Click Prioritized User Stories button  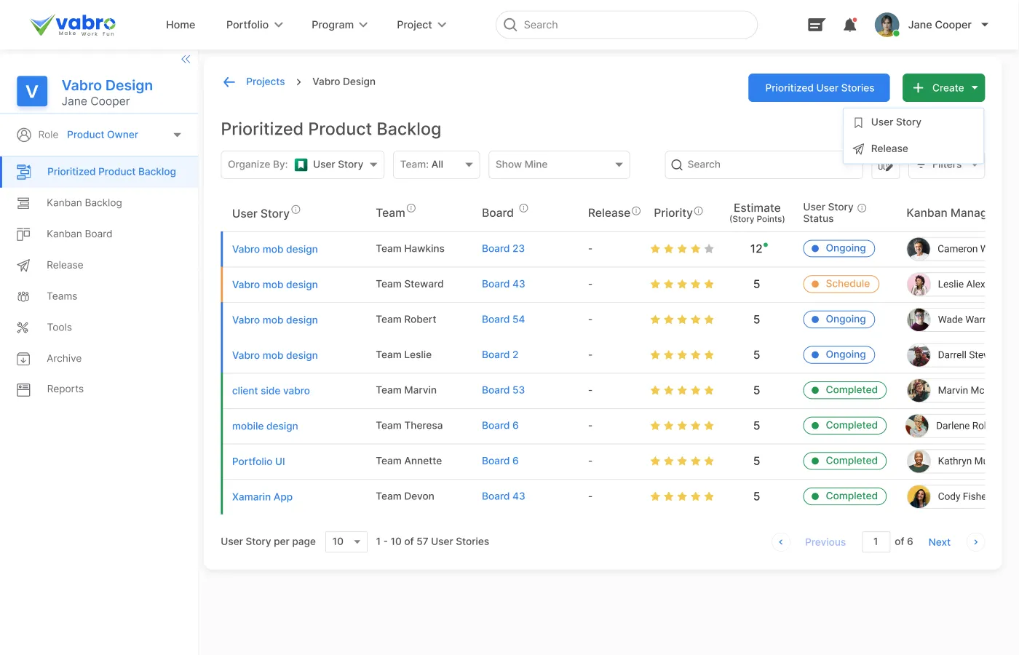(819, 88)
